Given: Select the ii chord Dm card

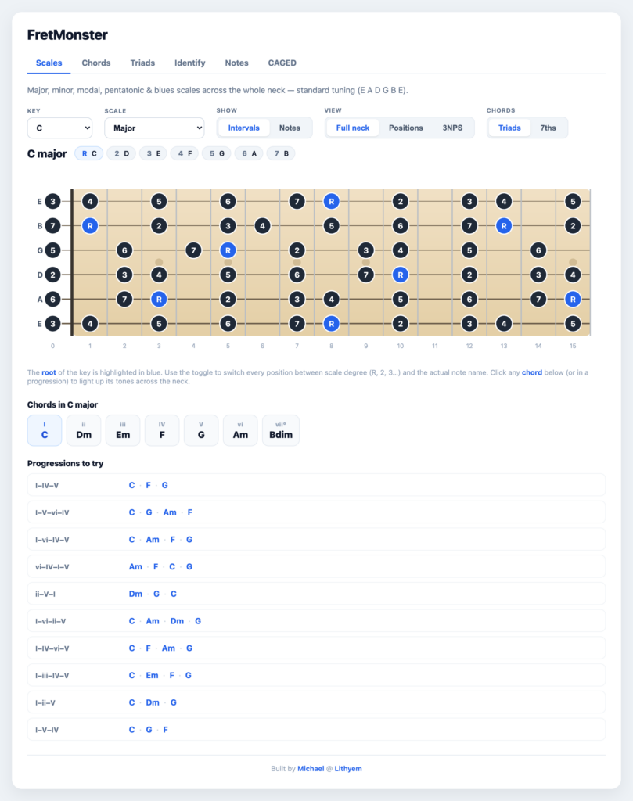Looking at the screenshot, I should click(84, 430).
